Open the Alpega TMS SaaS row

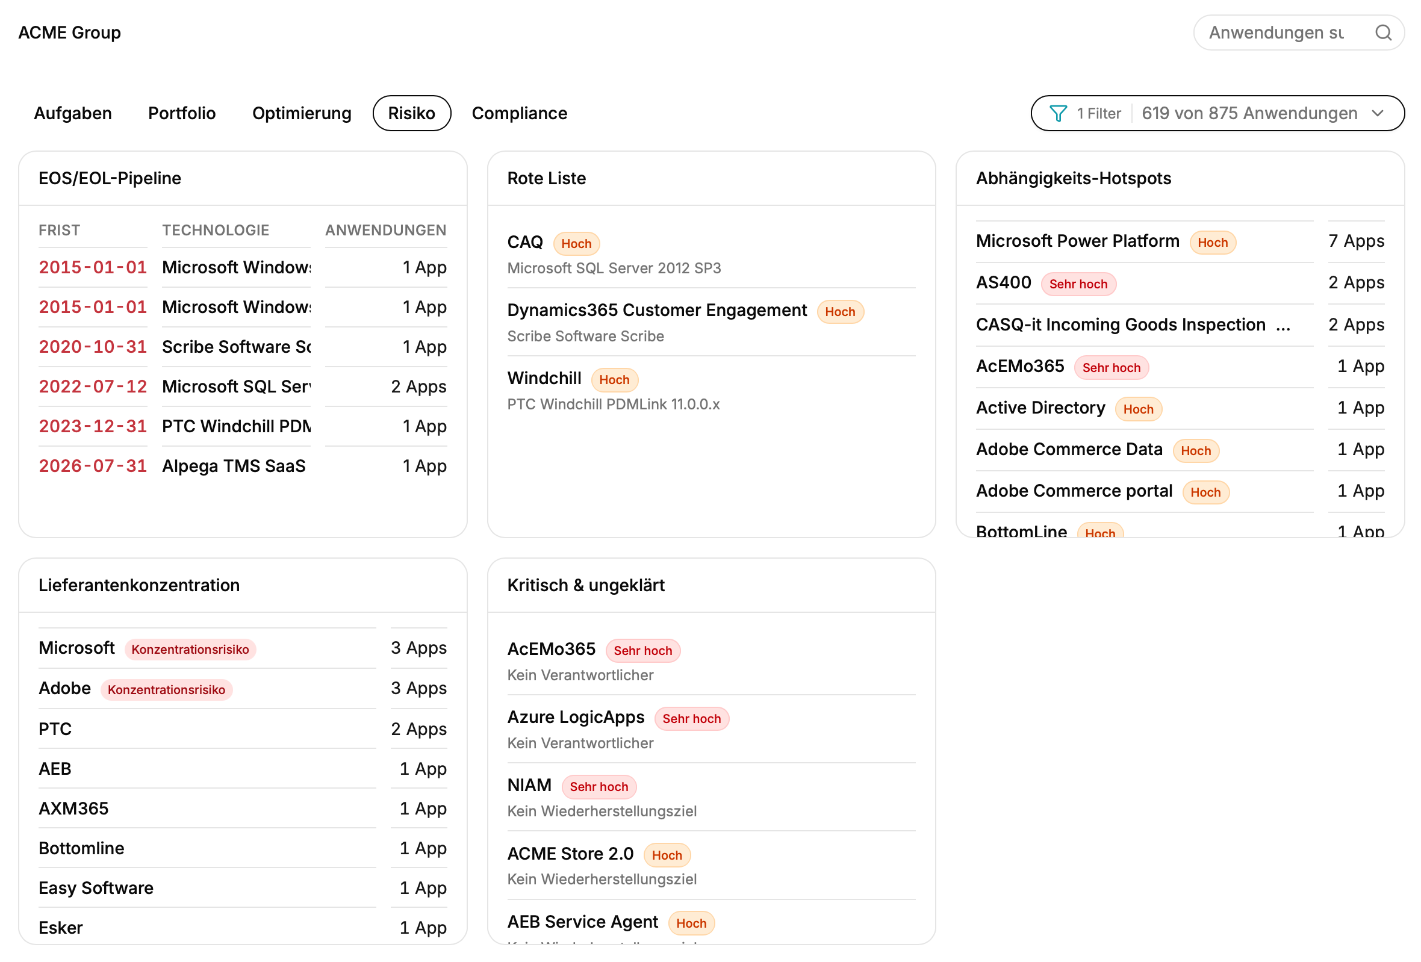[243, 466]
